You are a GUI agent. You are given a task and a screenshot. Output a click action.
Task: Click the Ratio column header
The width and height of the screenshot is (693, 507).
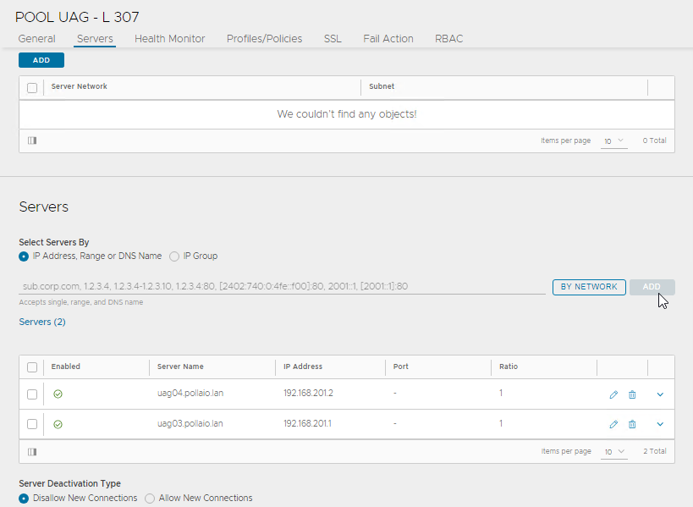(509, 366)
